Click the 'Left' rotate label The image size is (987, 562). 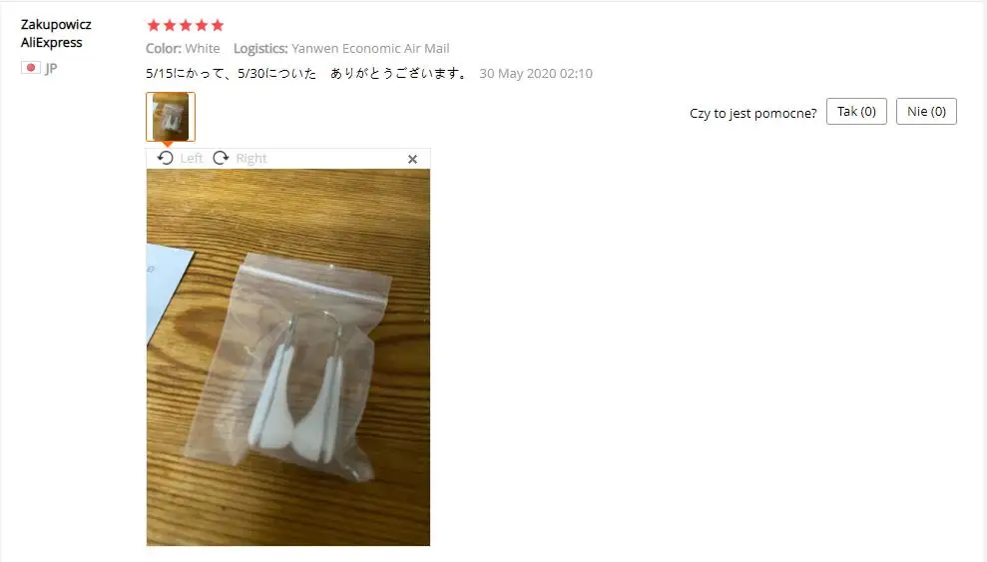tap(192, 158)
